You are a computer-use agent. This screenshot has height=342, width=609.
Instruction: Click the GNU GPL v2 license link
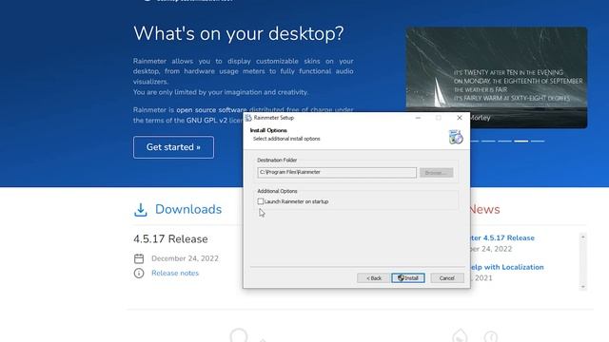[x=206, y=121]
